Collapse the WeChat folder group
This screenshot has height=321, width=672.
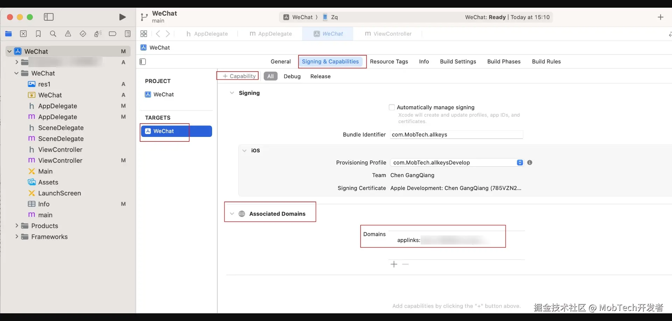click(16, 73)
